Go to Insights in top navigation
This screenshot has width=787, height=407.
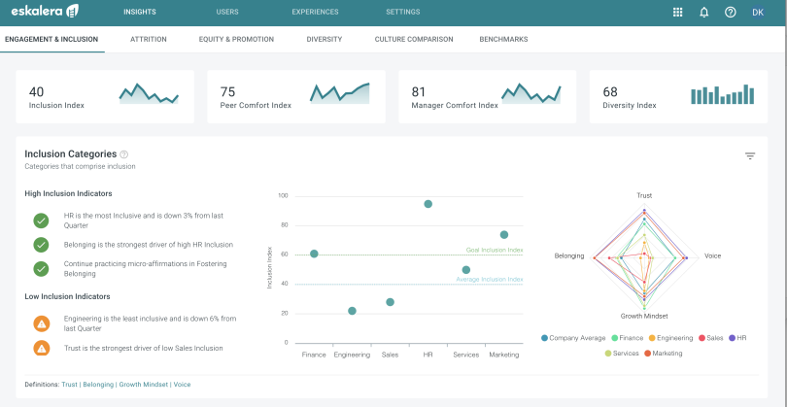click(x=140, y=12)
